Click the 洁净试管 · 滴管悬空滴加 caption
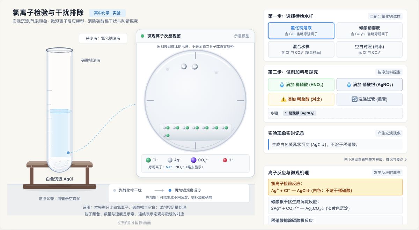 click(x=59, y=199)
